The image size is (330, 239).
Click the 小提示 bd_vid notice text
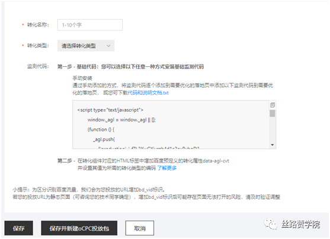[x=146, y=193]
